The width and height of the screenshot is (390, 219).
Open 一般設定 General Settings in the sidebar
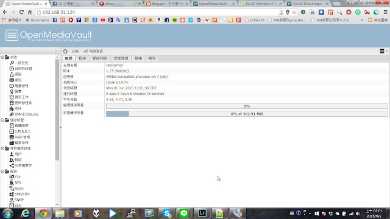[19, 63]
